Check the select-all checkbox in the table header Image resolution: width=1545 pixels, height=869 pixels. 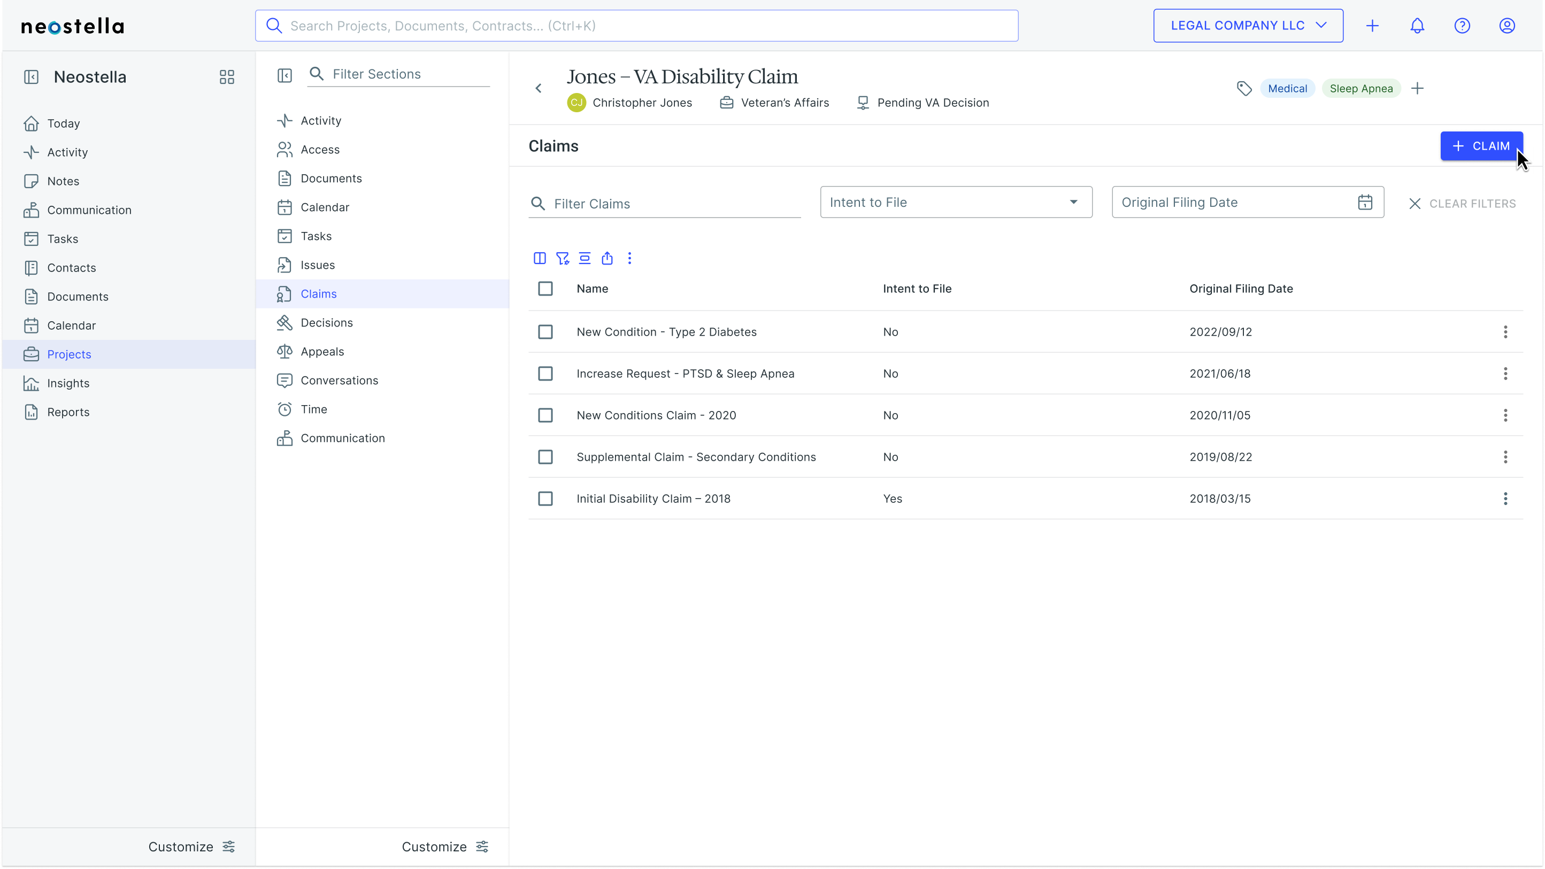pyautogui.click(x=545, y=289)
